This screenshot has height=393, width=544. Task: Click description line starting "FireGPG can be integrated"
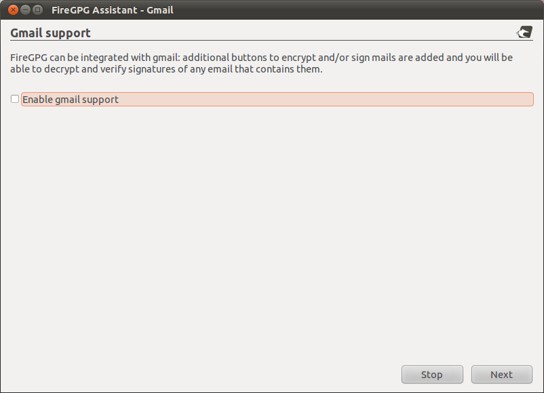coord(261,58)
